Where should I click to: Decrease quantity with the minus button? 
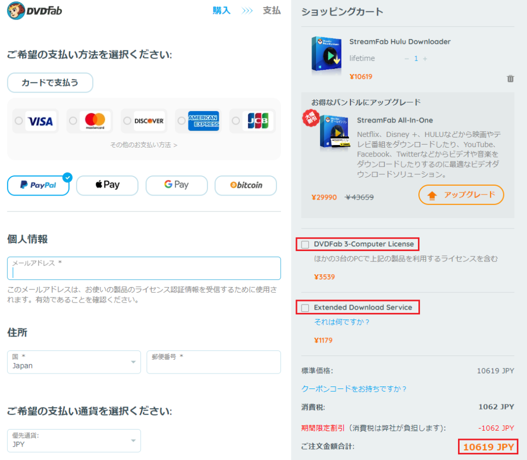pos(407,59)
